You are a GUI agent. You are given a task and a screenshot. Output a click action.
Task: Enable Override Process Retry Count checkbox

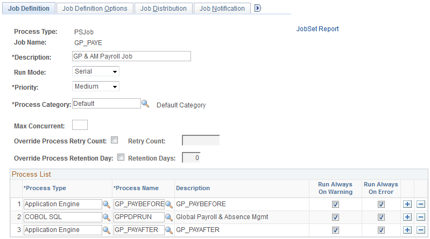point(114,141)
